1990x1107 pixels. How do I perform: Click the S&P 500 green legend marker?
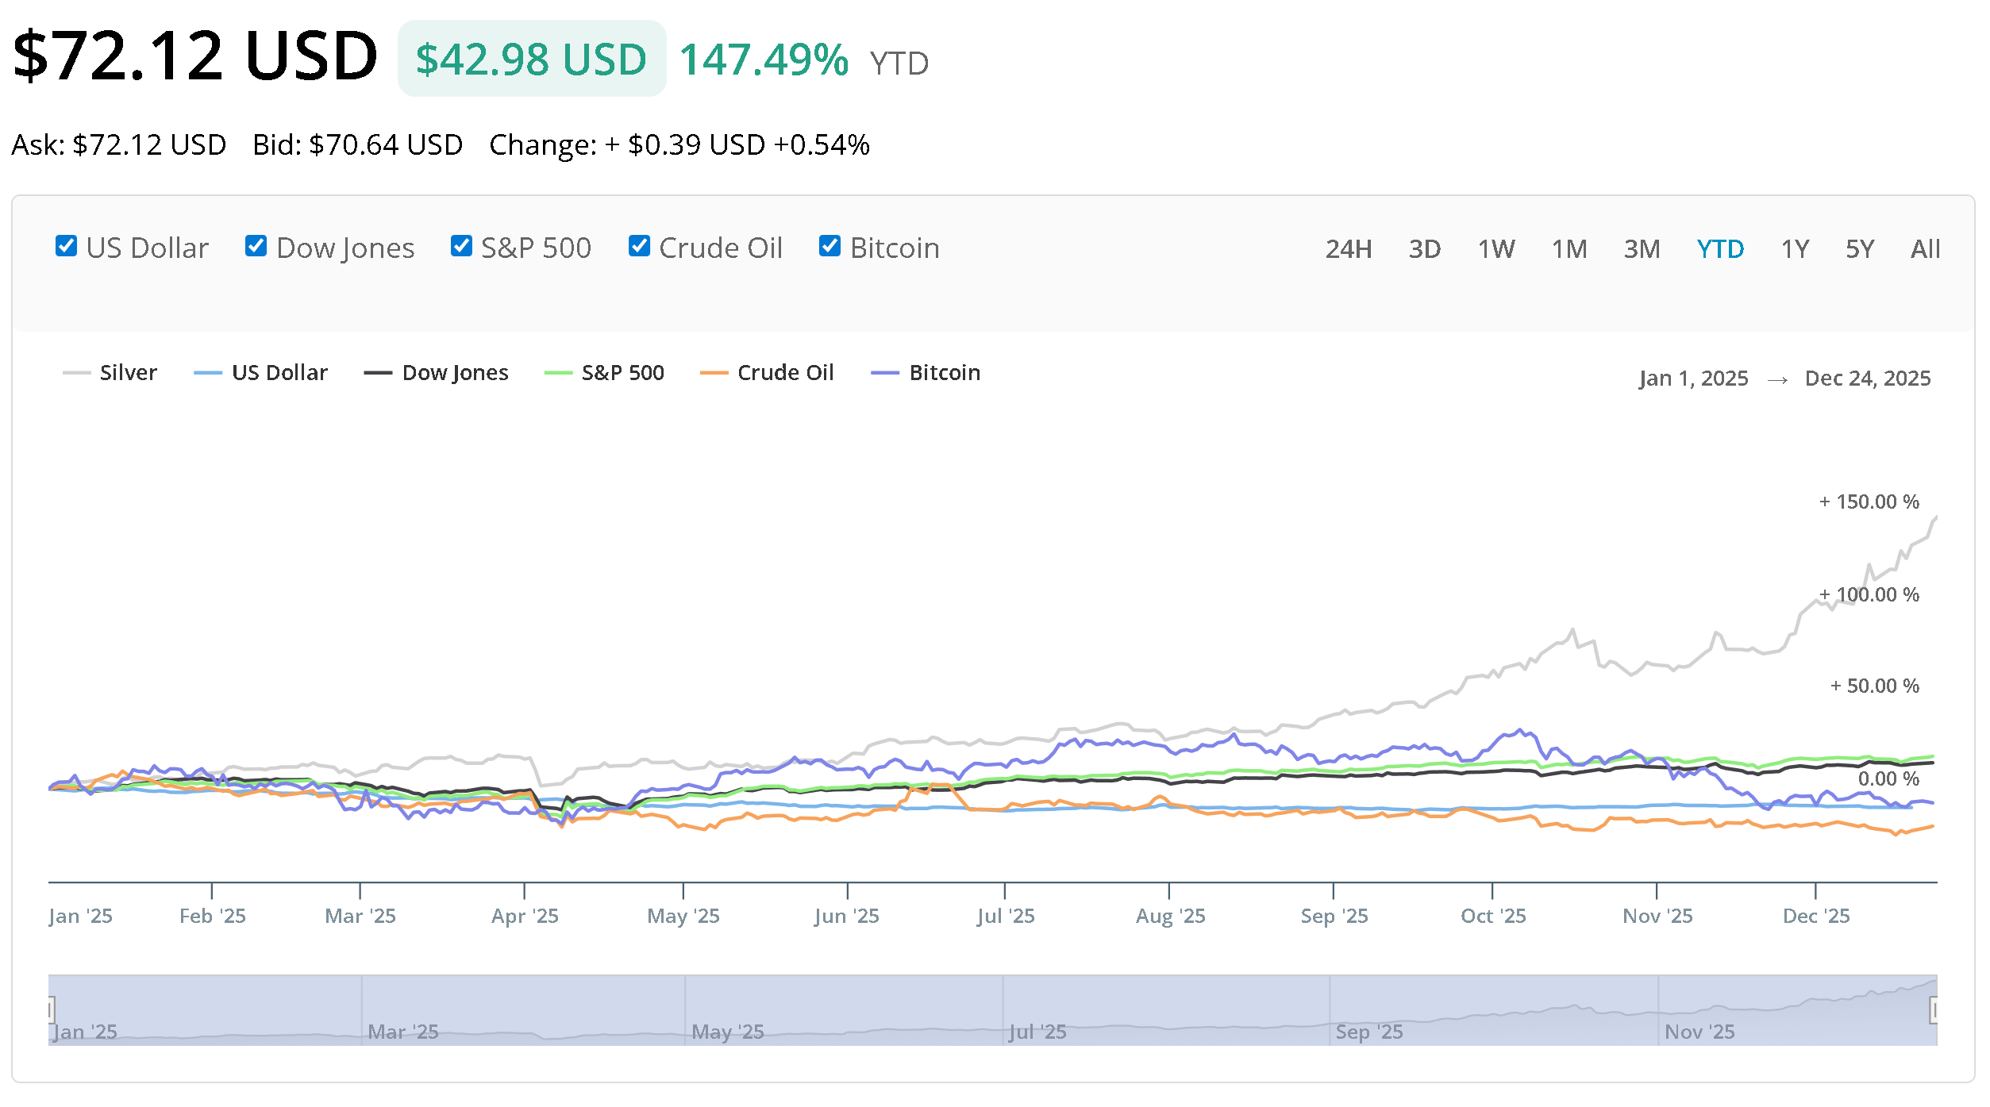coord(558,373)
